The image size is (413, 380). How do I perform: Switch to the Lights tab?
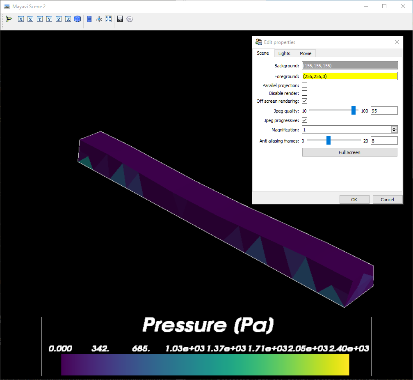pyautogui.click(x=284, y=53)
